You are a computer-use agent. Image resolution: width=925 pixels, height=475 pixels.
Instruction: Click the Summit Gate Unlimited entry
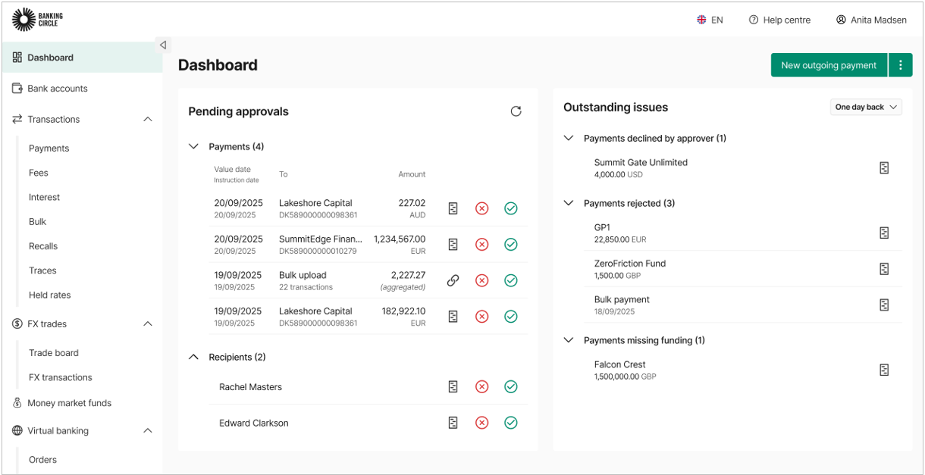point(641,162)
